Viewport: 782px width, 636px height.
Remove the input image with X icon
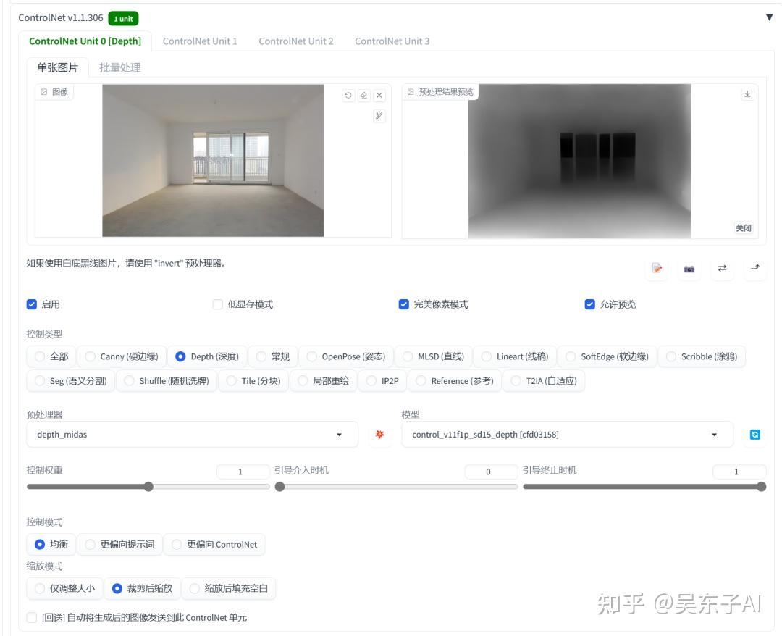379,96
